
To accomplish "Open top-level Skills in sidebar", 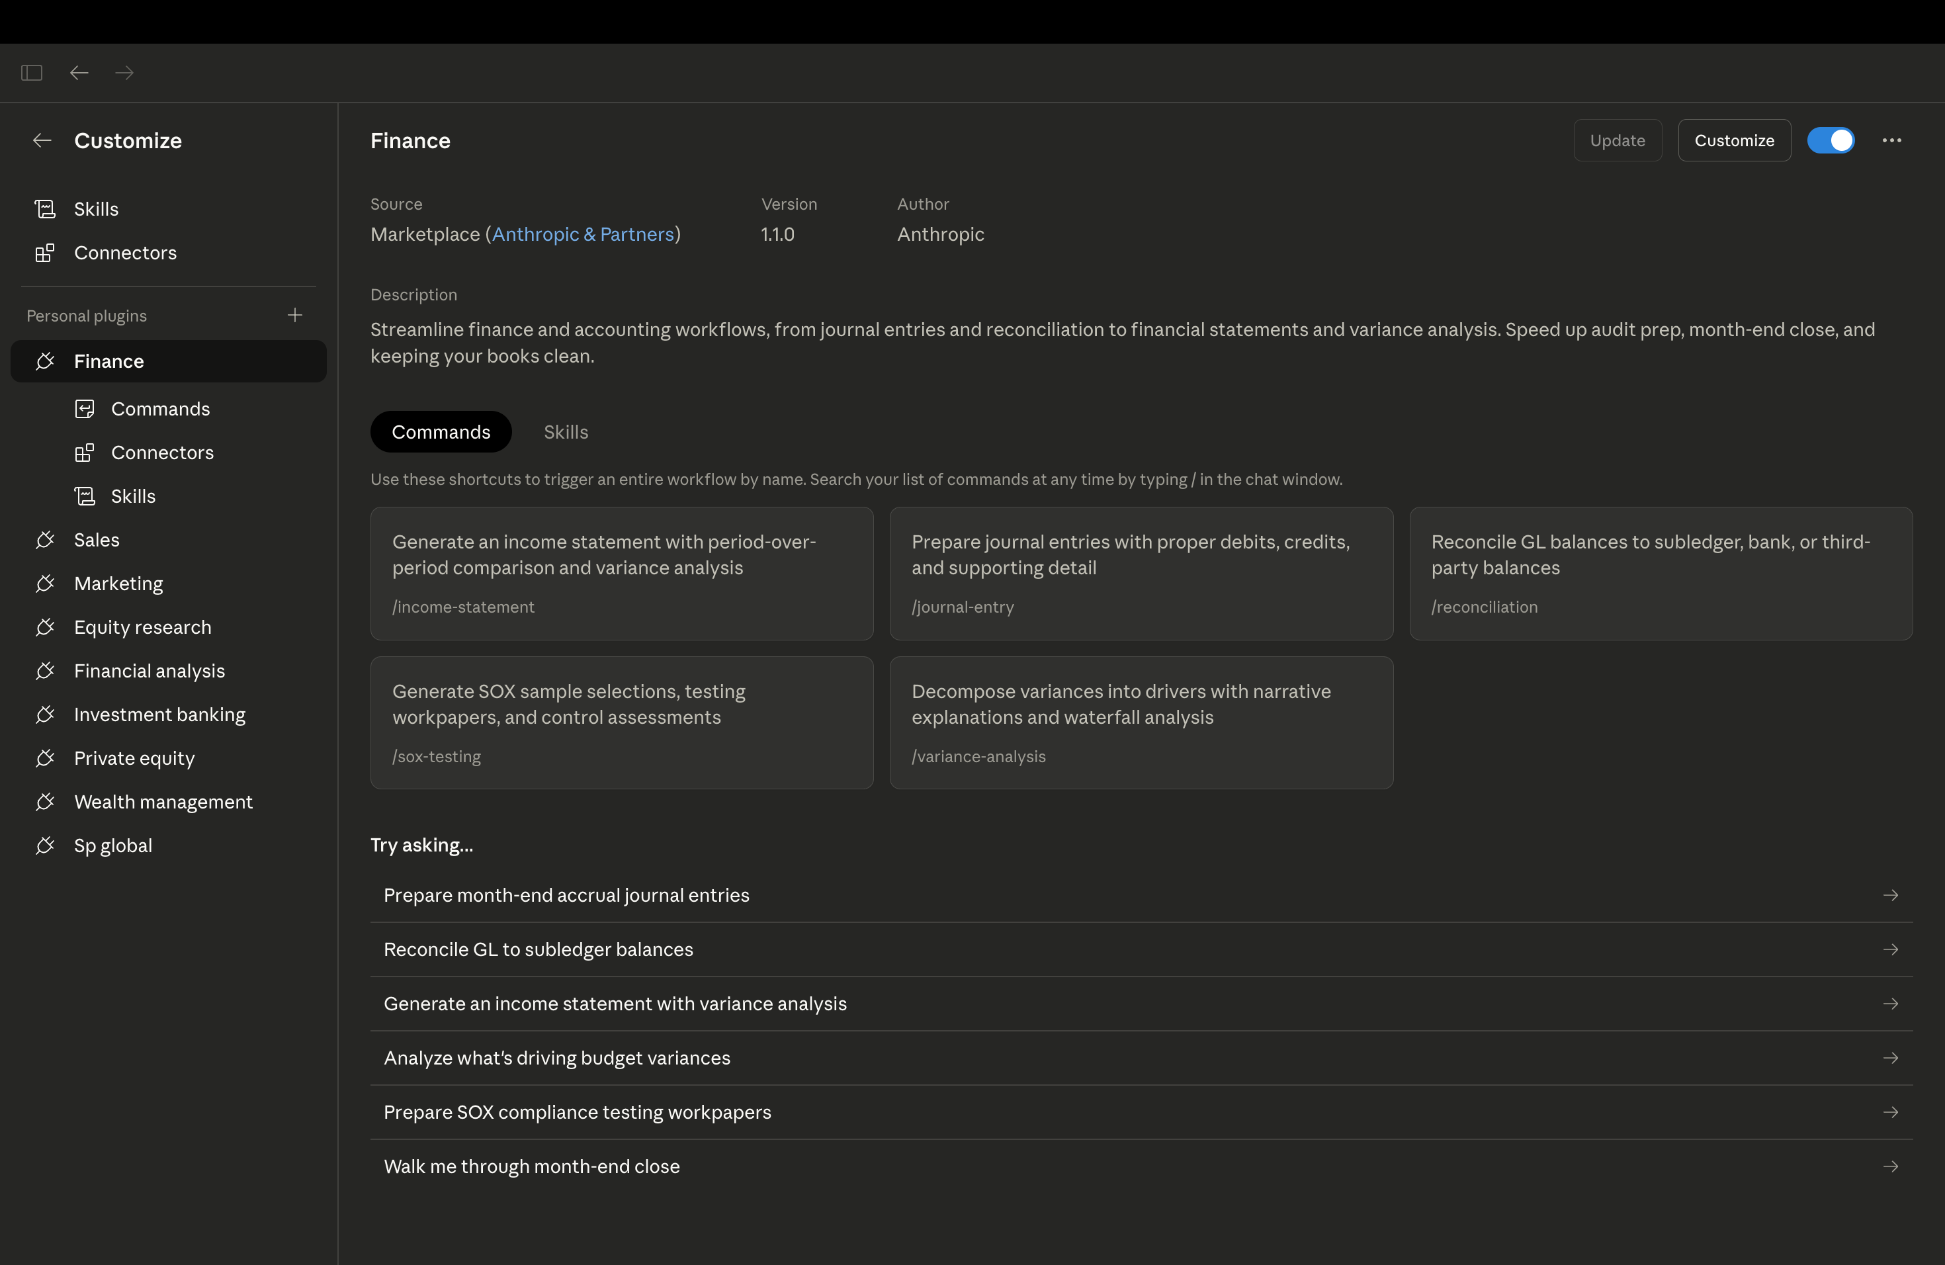I will coord(96,209).
